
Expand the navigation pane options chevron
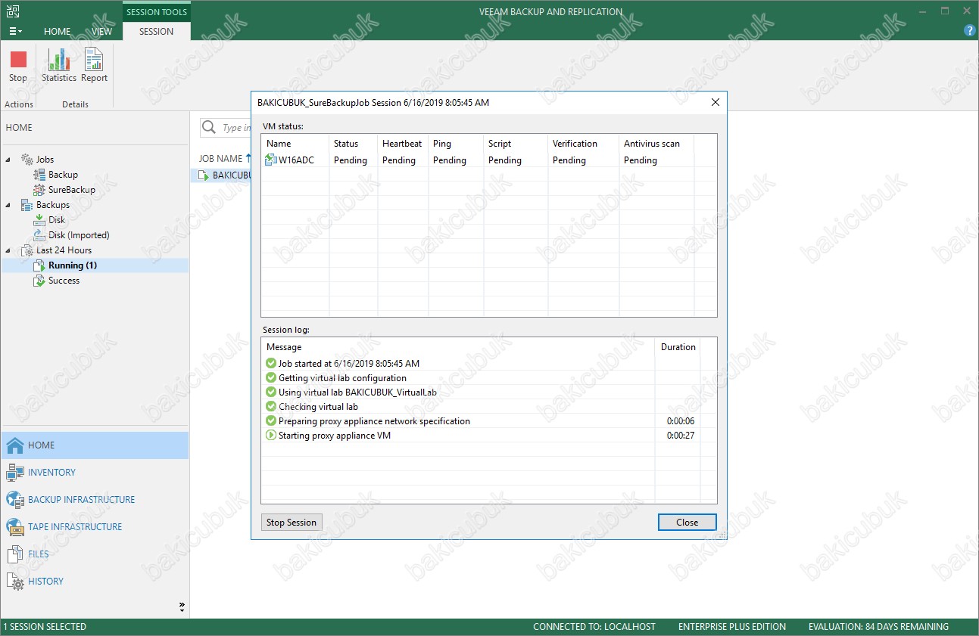point(182,606)
